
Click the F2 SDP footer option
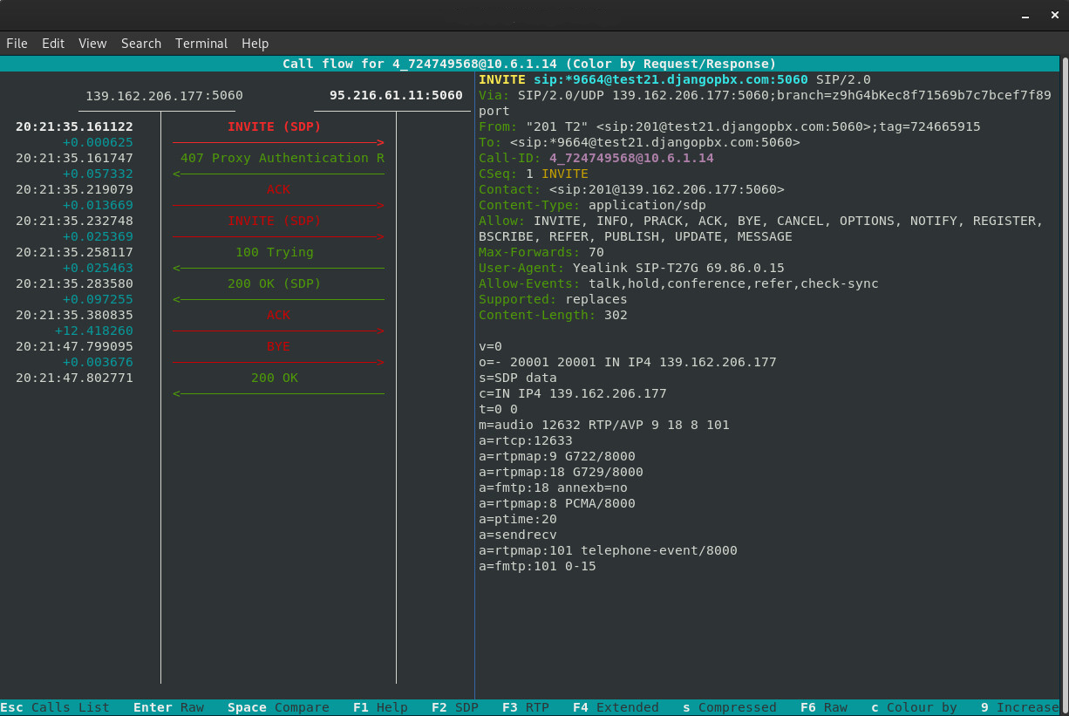click(x=454, y=707)
